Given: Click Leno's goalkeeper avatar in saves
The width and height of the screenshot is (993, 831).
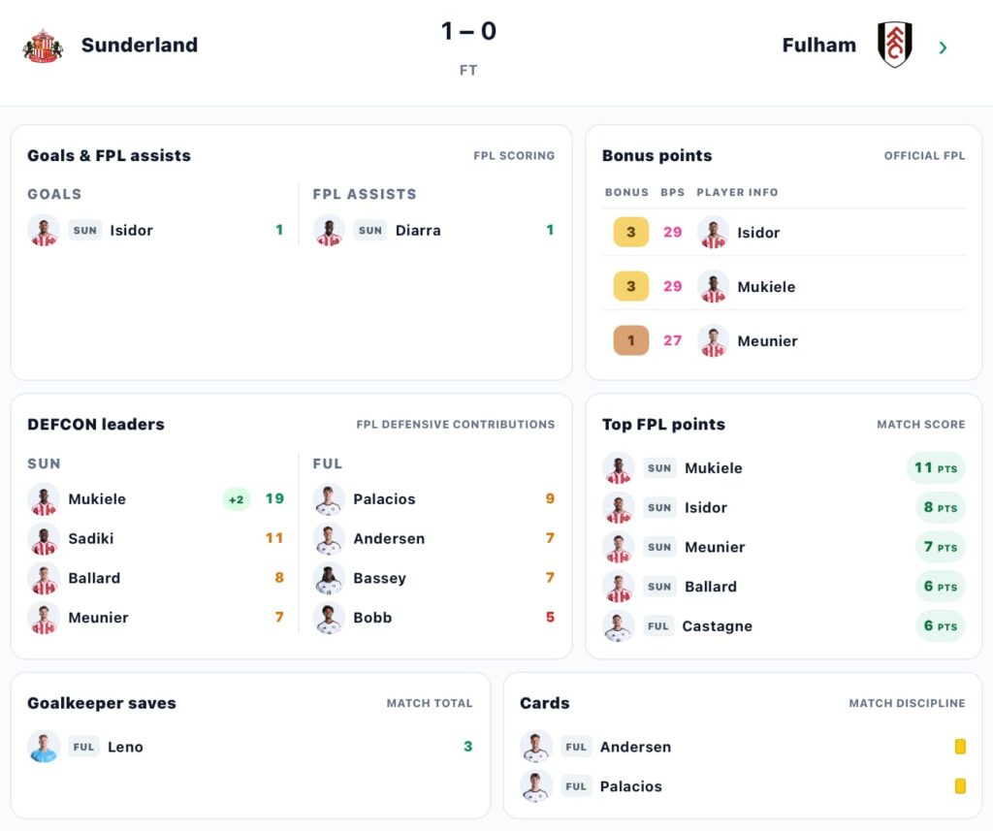Looking at the screenshot, I should (x=44, y=747).
